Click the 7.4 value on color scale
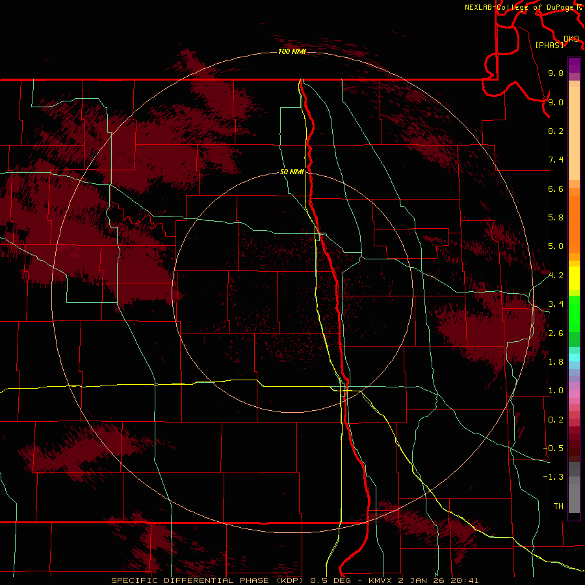Screen dimensions: 585x585 556,160
